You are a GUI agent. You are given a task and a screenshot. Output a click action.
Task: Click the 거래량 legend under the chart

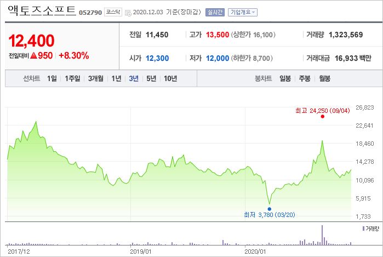371,229
